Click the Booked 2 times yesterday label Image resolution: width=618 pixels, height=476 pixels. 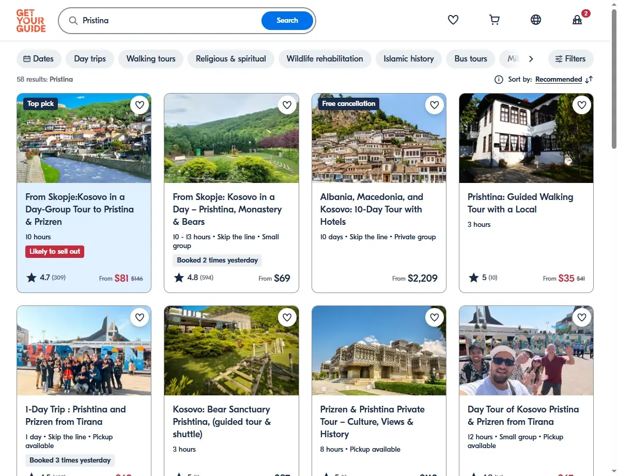coord(217,260)
